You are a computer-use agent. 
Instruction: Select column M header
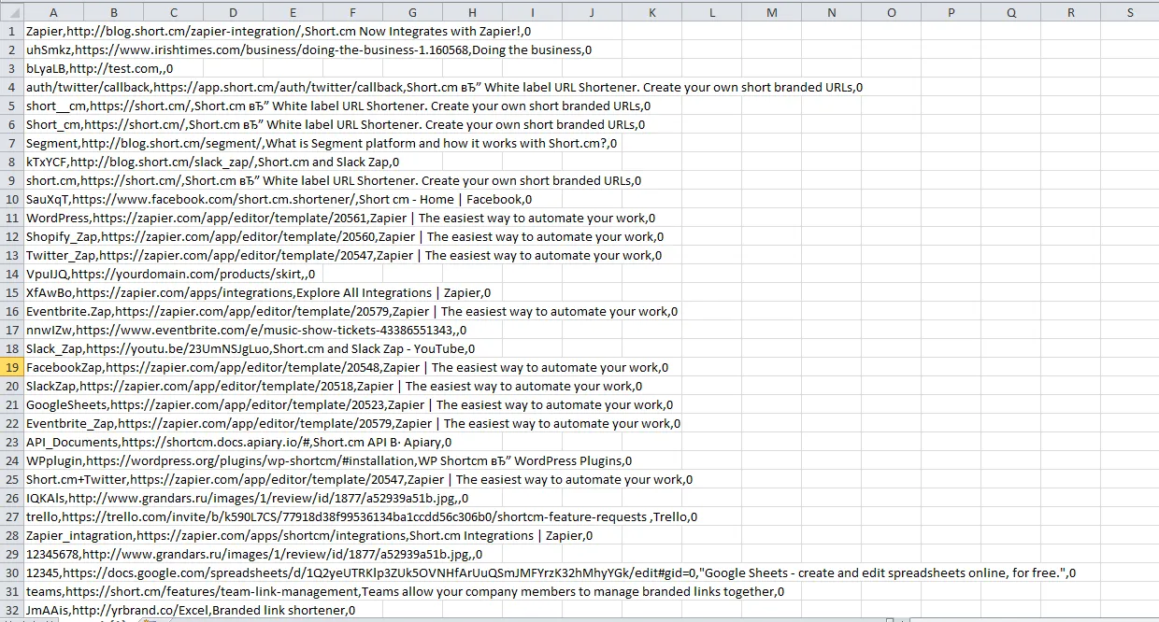point(771,12)
